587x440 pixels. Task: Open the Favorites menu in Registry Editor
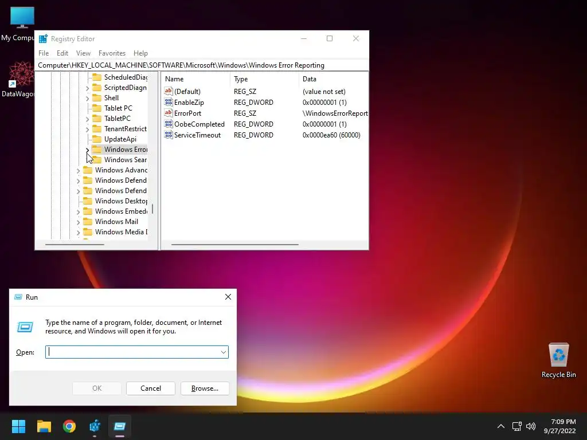click(x=112, y=53)
